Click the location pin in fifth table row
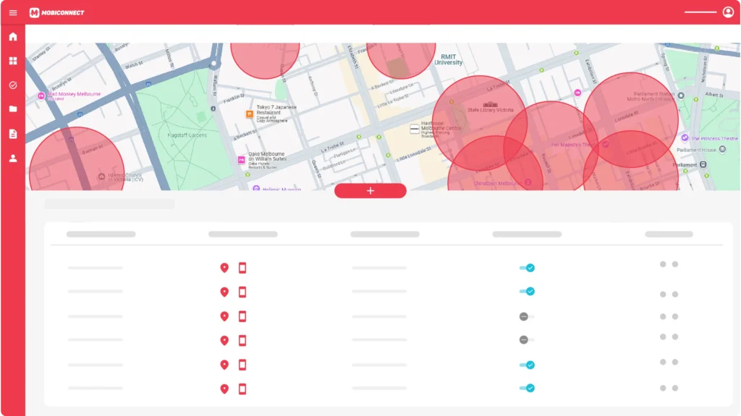Screen dimensions: 741x416 pyautogui.click(x=224, y=365)
